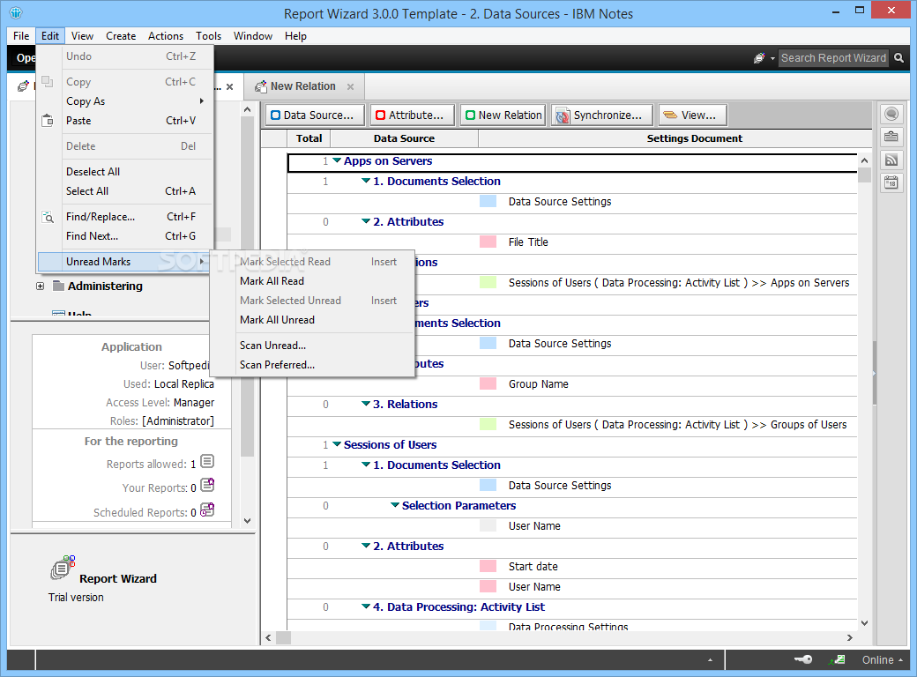
Task: Click the Your Reports icon
Action: click(x=207, y=485)
